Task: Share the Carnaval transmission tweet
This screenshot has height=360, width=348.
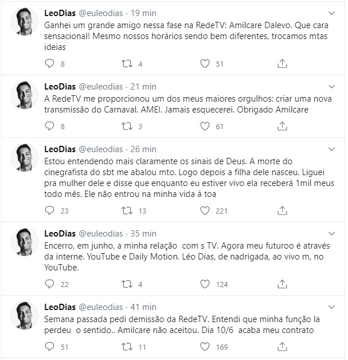Action: (x=281, y=126)
